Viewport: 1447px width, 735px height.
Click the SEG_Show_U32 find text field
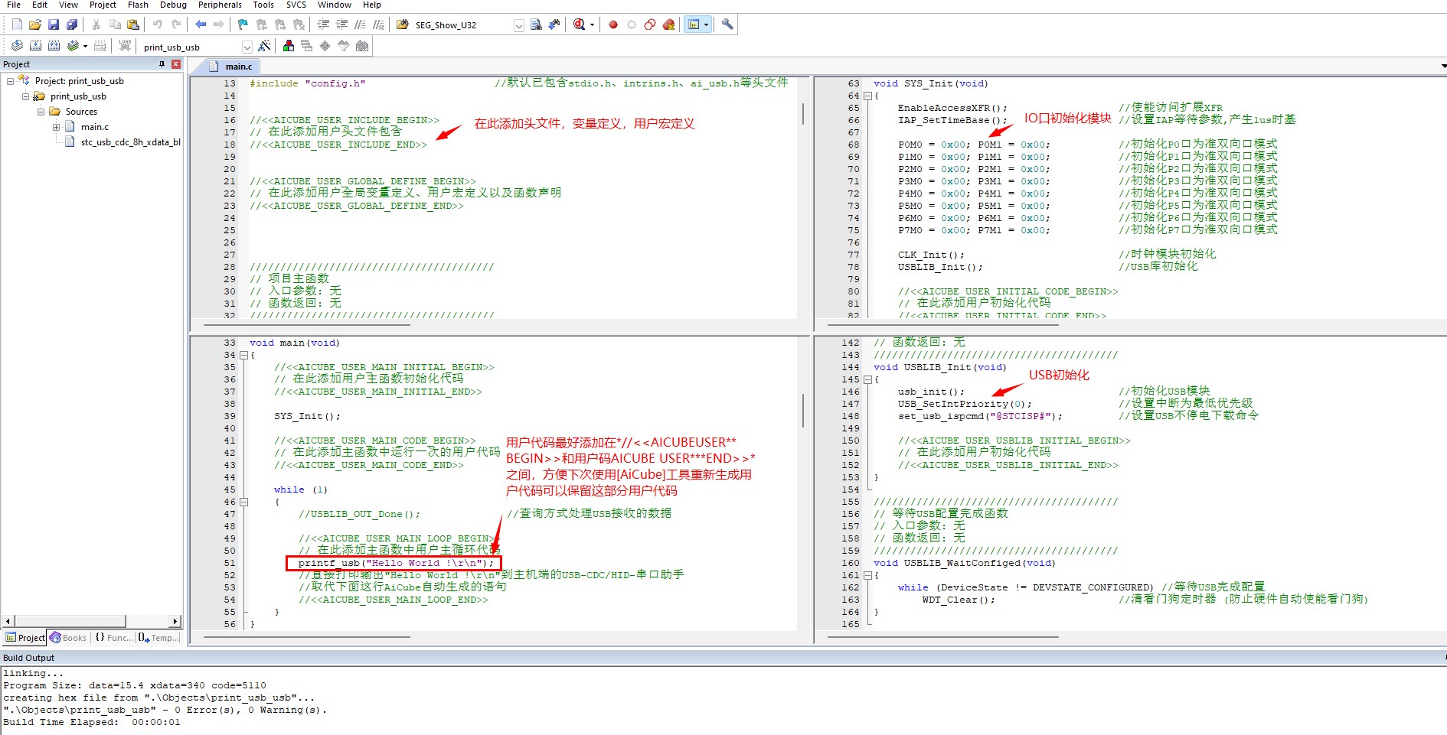(462, 25)
